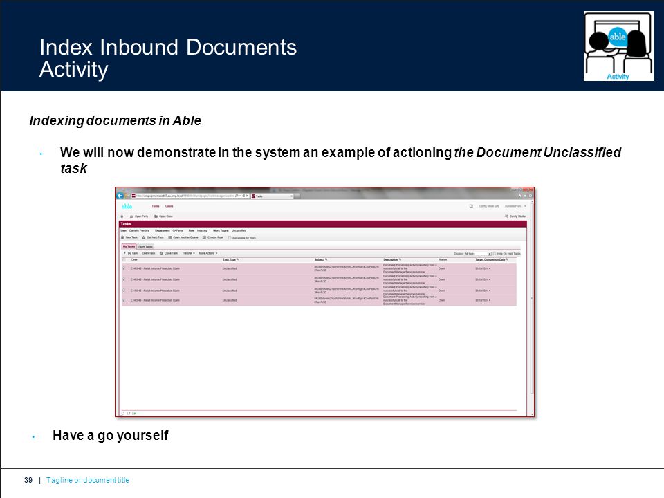Image resolution: width=664 pixels, height=498 pixels.
Task: Click the sort icon beside Description
Action: pos(400,259)
